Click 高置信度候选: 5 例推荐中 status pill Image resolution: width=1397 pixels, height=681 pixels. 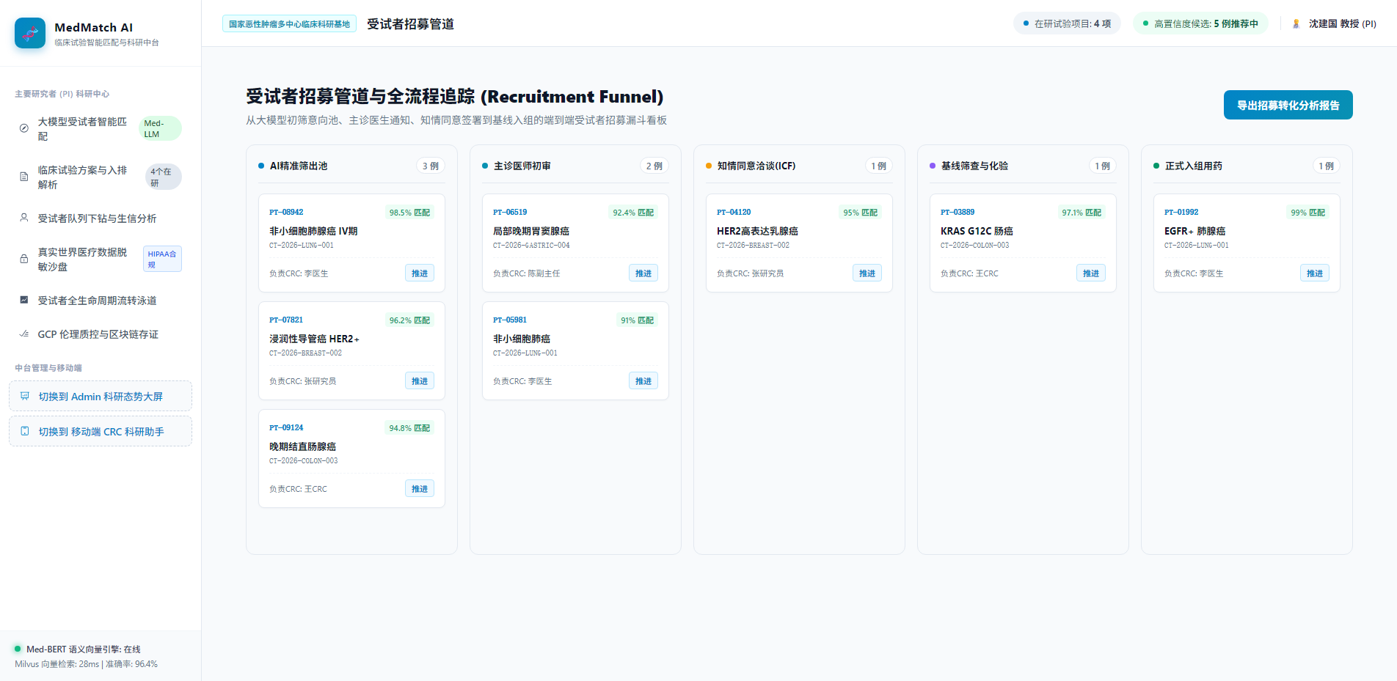(x=1200, y=23)
